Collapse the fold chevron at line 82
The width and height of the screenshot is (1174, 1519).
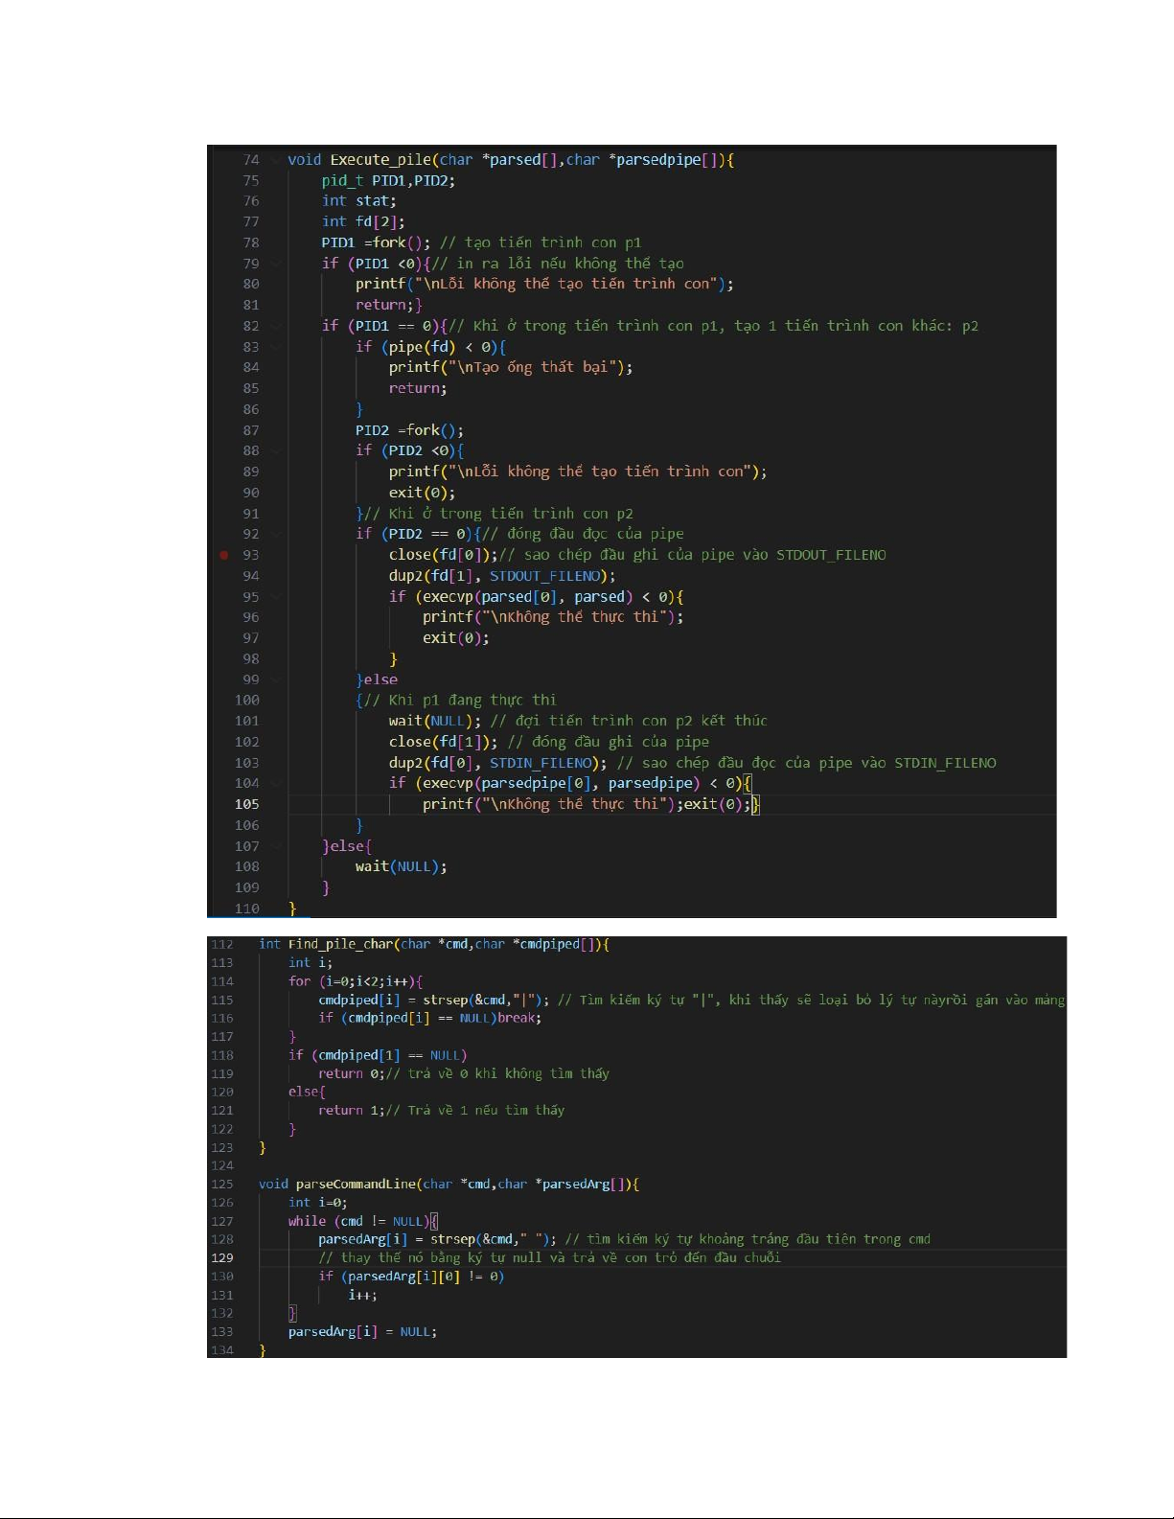[x=276, y=326]
